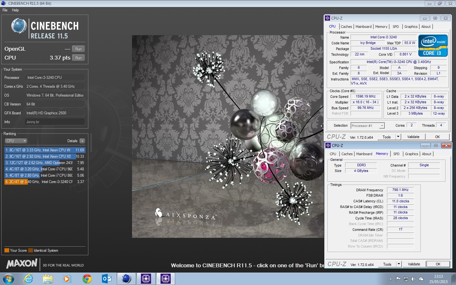This screenshot has width=456, height=285.
Task: Select the 12C/12T AMD Opteron ranking row
Action: coord(45,163)
